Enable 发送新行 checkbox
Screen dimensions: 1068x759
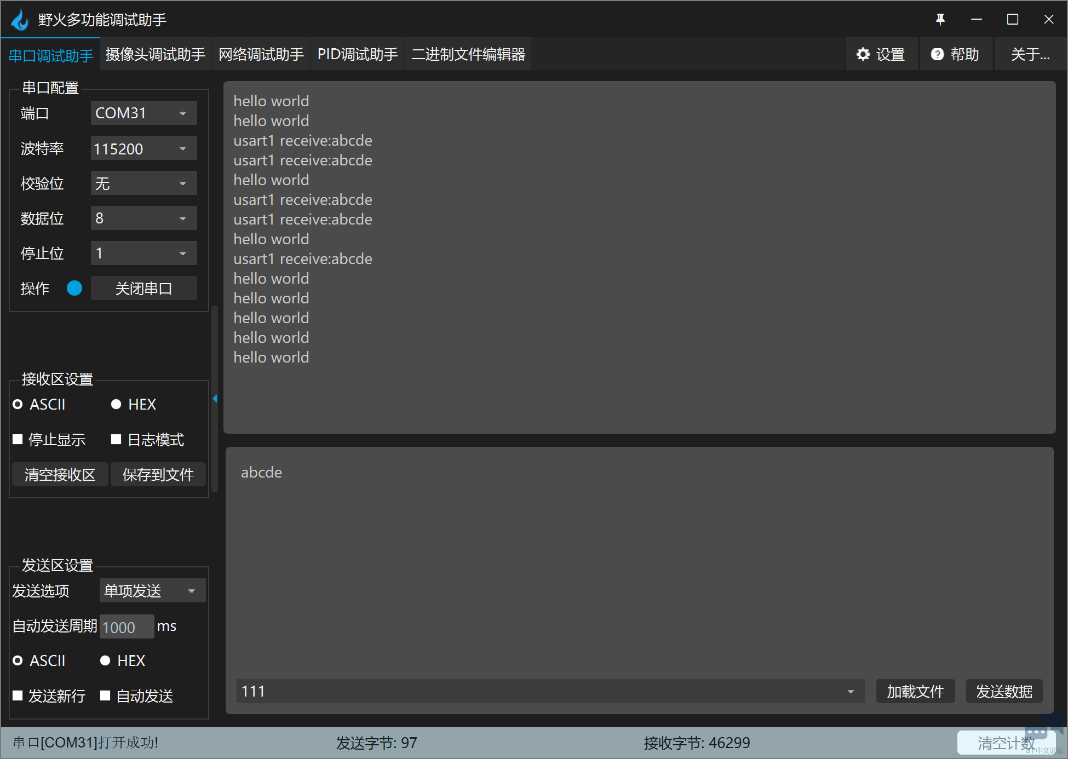point(18,695)
